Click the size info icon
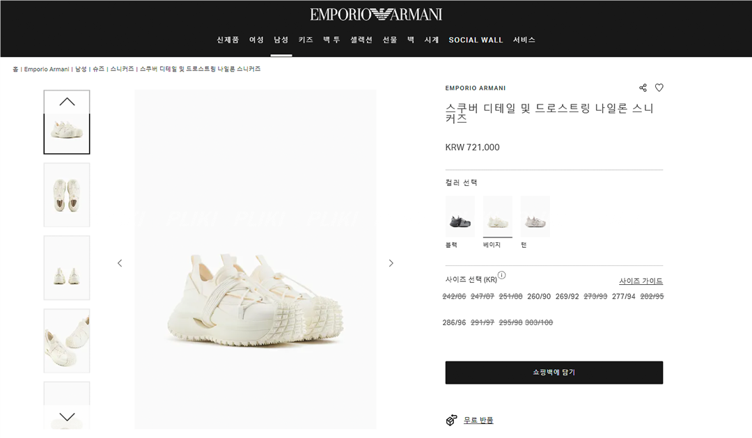The width and height of the screenshot is (752, 438). [502, 276]
